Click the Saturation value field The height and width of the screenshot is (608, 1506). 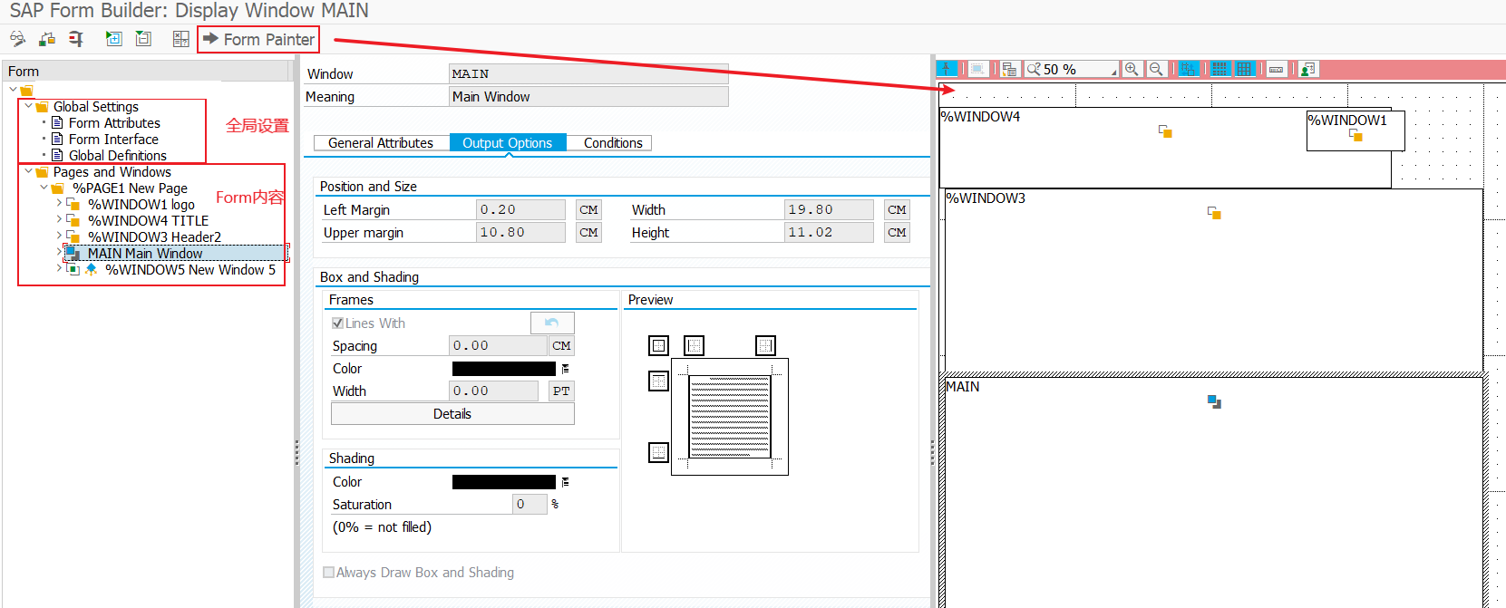(530, 504)
